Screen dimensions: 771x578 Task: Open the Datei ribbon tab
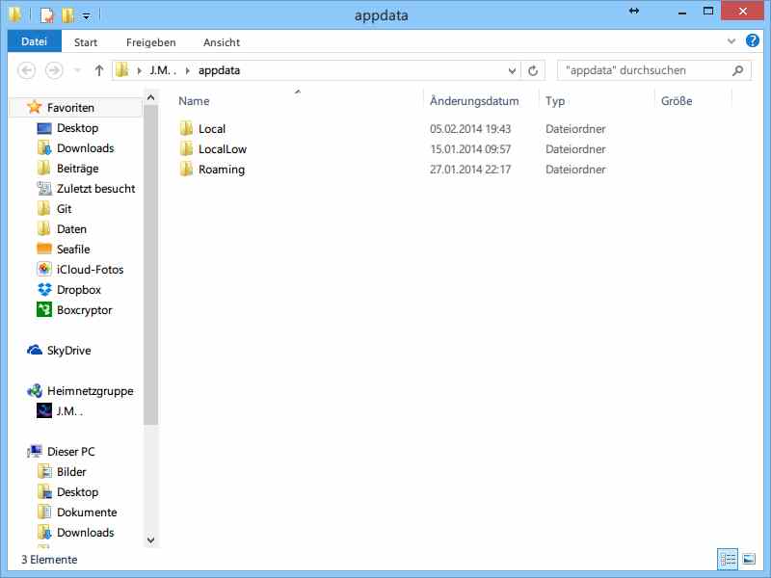[35, 41]
